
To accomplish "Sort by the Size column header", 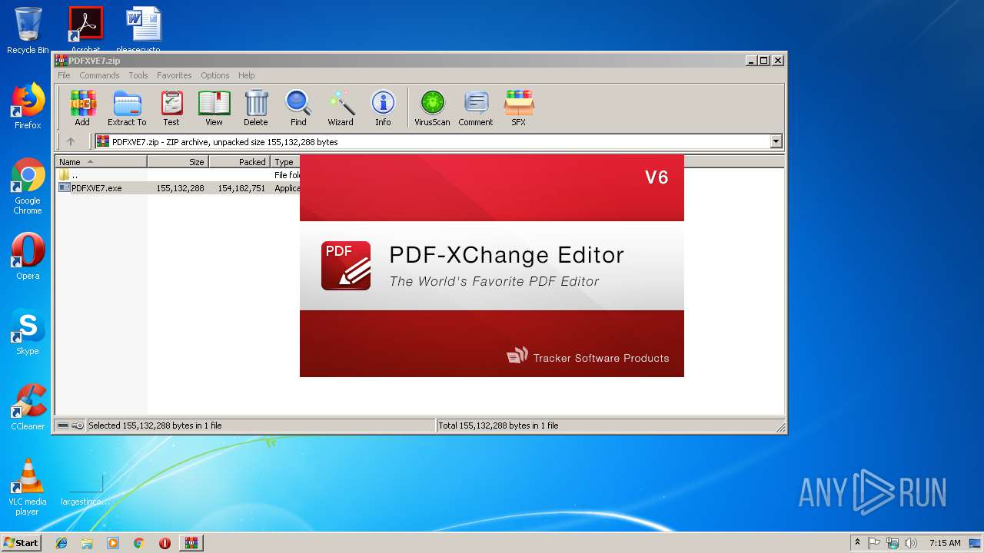I will tap(178, 161).
